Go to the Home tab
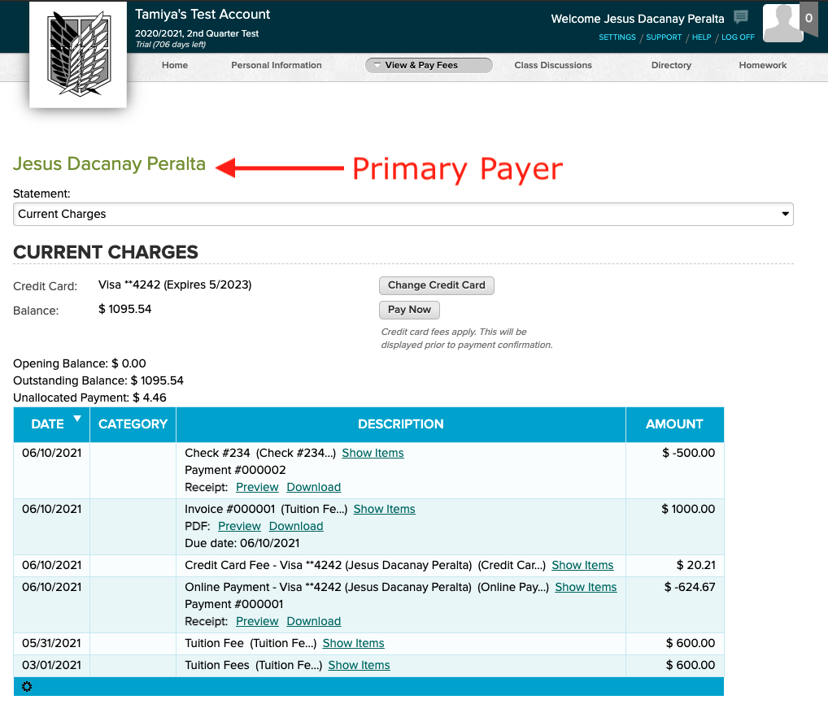 pos(175,65)
